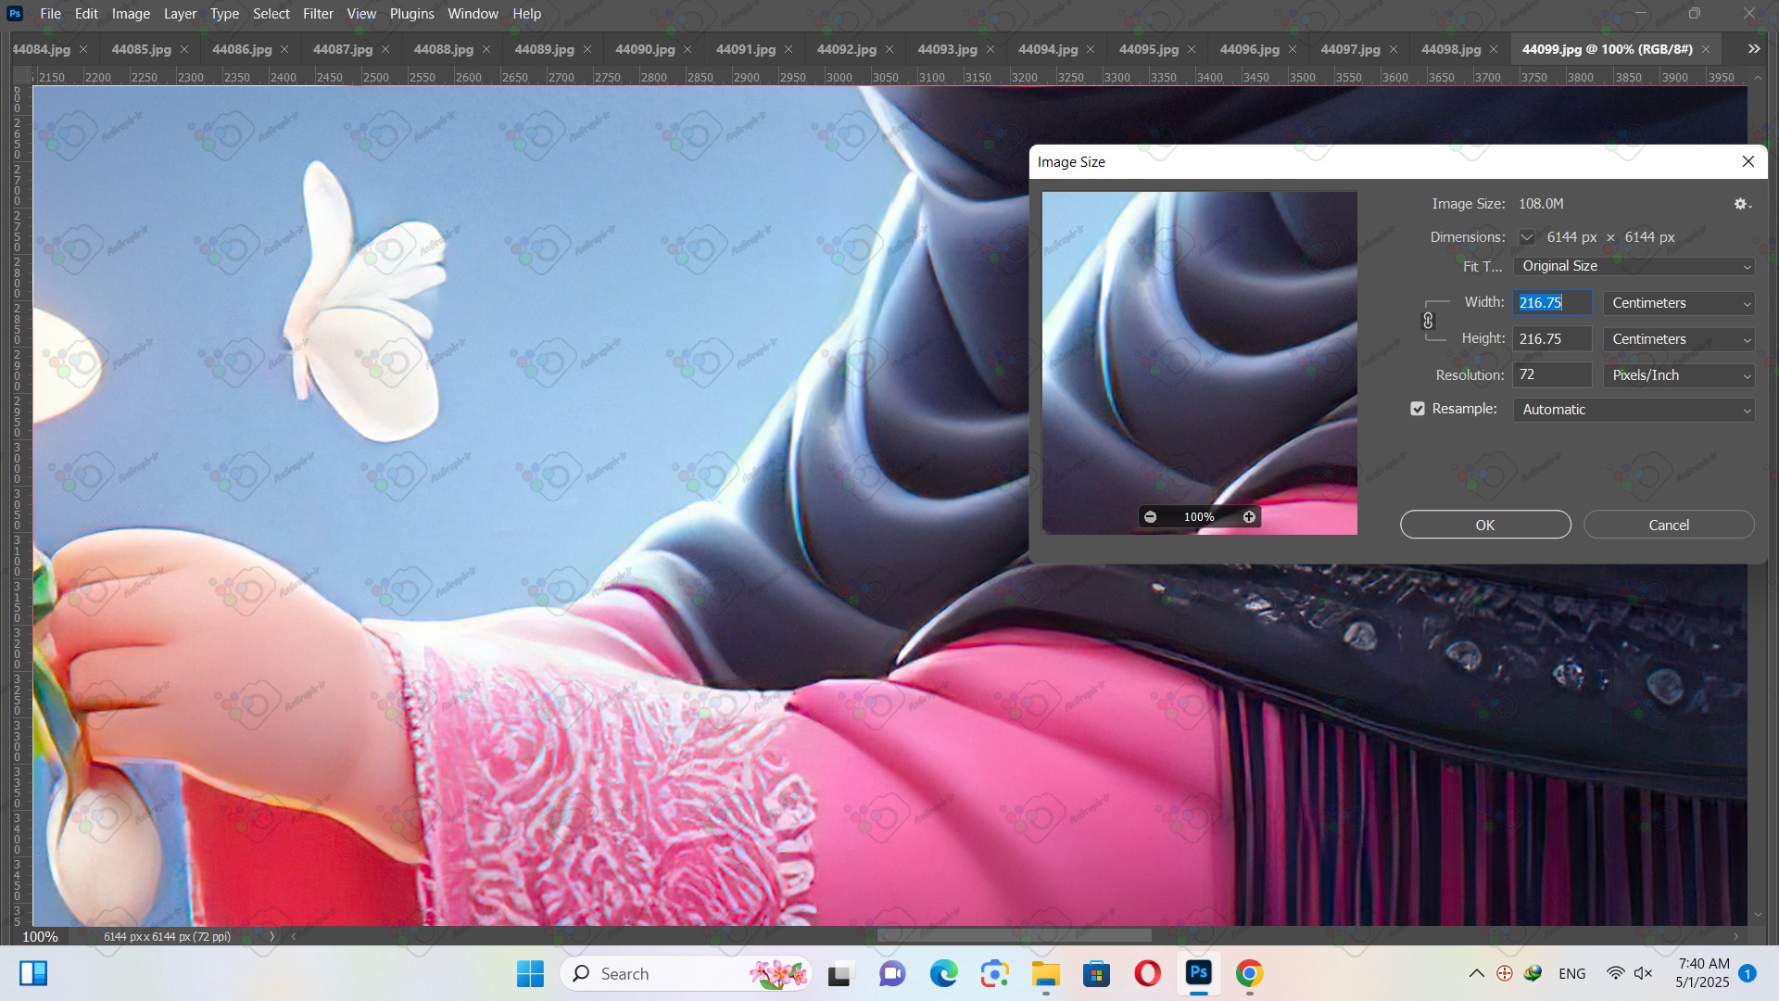Viewport: 1779px width, 1001px height.
Task: Open the Help menu
Action: point(526,14)
